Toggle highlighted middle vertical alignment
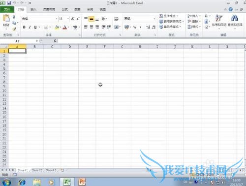Viewport: 246px width, 186px height. [92, 19]
